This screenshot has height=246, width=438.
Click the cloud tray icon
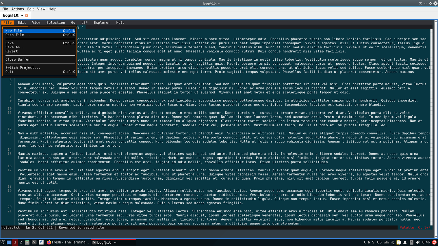[386, 242]
